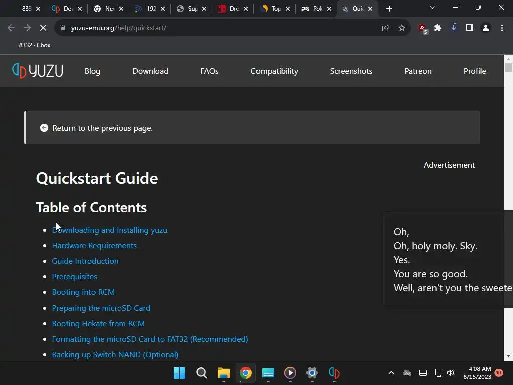Open the Compatibility menu item
This screenshot has width=513, height=385.
click(274, 71)
